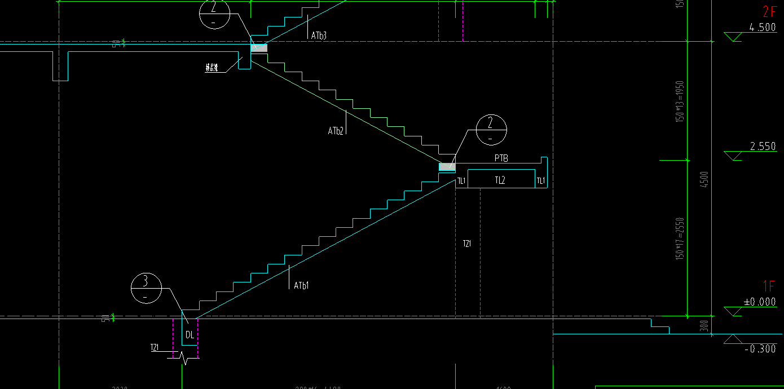Screen dimensions: 784x389
Task: Click the section callout circle numbered 3
Action: click(146, 288)
